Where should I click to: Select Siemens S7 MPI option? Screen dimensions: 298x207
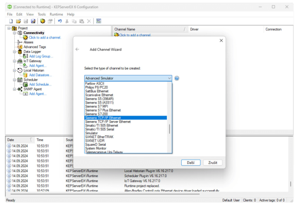tap(126, 106)
